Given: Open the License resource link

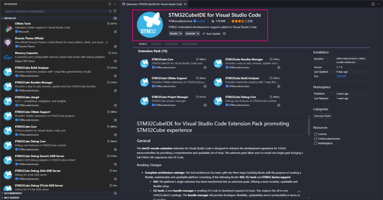Looking at the screenshot, I should (x=322, y=134).
